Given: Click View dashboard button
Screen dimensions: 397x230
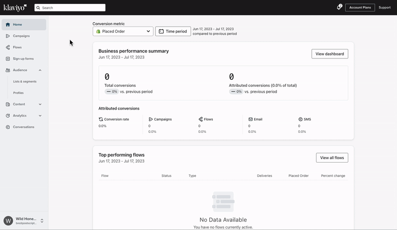Looking at the screenshot, I should point(330,54).
